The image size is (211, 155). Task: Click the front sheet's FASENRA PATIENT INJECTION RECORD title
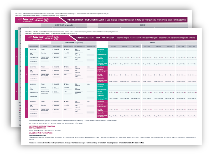95,38
